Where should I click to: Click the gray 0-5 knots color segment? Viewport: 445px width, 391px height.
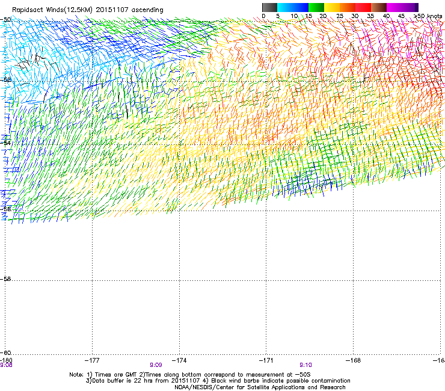[269, 7]
